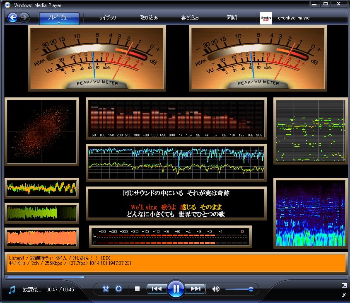The width and height of the screenshot is (350, 303).
Task: Open the ライブラリ tab
Action: click(107, 18)
